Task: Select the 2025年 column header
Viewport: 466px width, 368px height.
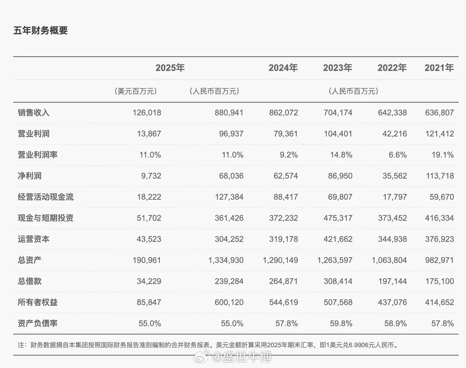Action: click(170, 68)
